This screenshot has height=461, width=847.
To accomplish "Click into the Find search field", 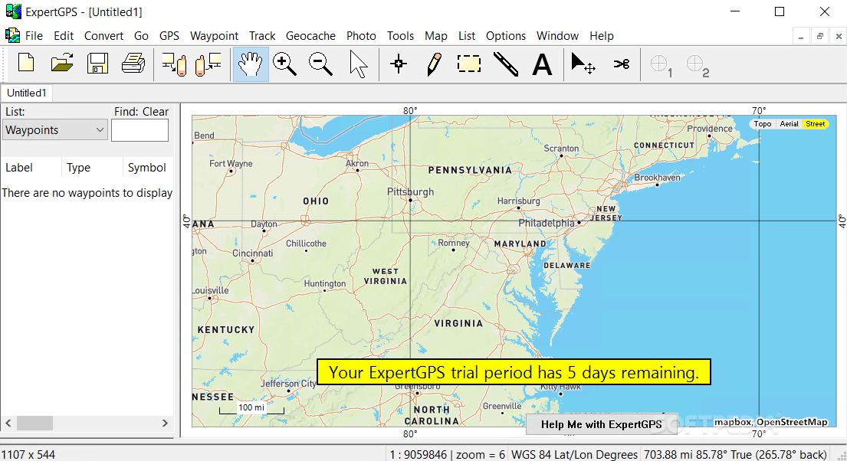I will (140, 130).
